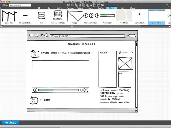Click the Apr 20 date bubble
The height and width of the screenshot is (128, 171).
(x=35, y=54)
